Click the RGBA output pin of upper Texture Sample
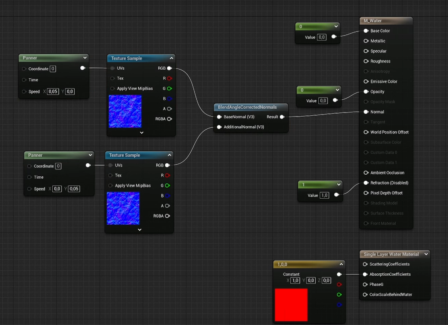 (169, 119)
